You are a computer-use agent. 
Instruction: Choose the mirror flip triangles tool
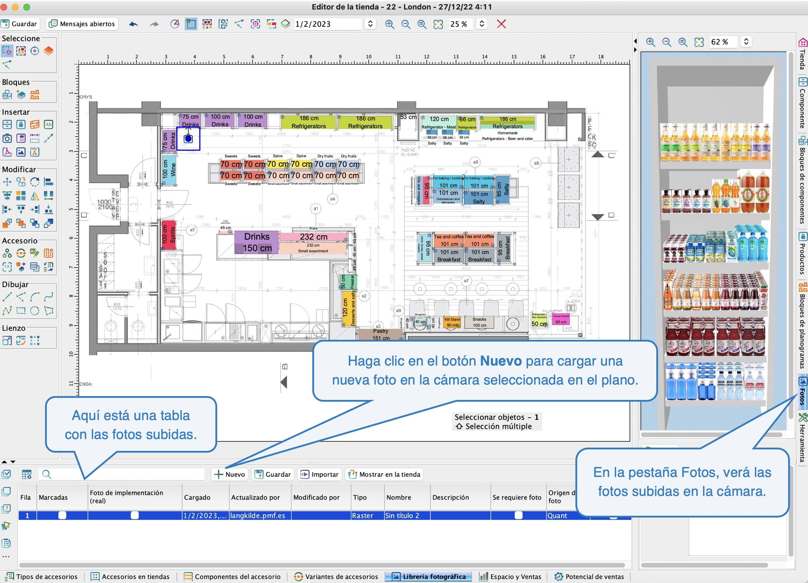(x=35, y=196)
